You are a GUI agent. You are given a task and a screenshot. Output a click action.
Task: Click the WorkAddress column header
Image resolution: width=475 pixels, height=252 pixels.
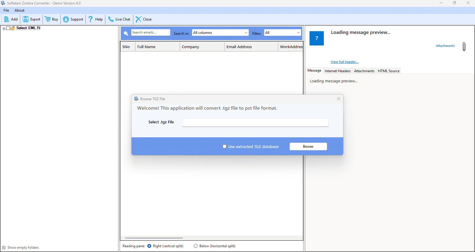click(291, 47)
